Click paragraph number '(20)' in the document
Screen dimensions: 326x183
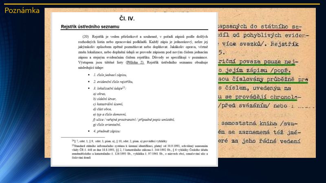point(86,37)
